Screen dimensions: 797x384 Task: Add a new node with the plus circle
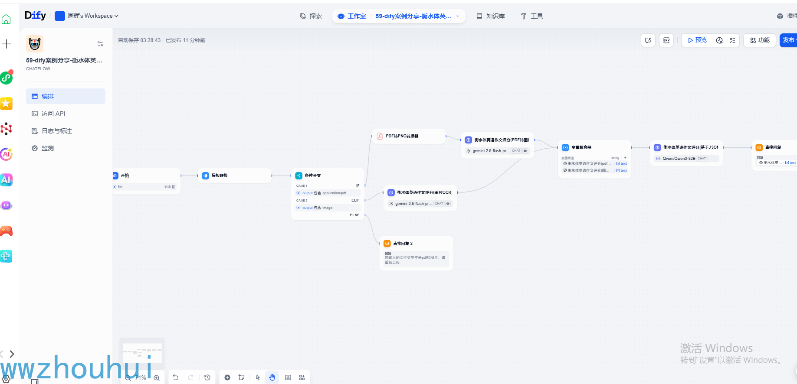click(x=227, y=377)
